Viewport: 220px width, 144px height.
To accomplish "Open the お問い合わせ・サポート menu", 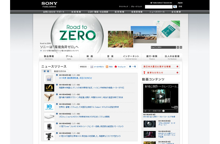I will click(x=54, y=12).
